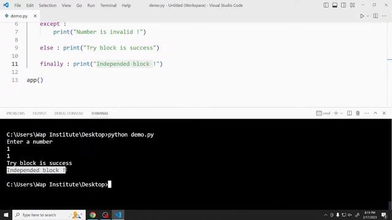Open the Go menu

[79, 5]
